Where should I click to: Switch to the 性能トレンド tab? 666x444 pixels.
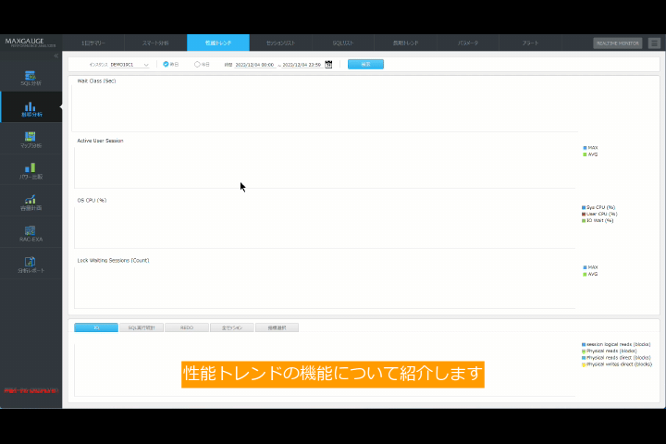click(218, 43)
